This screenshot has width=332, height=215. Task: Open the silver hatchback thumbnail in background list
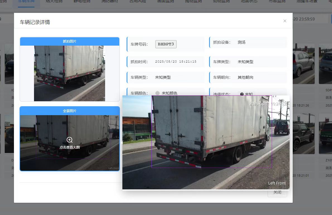(x=304, y=64)
